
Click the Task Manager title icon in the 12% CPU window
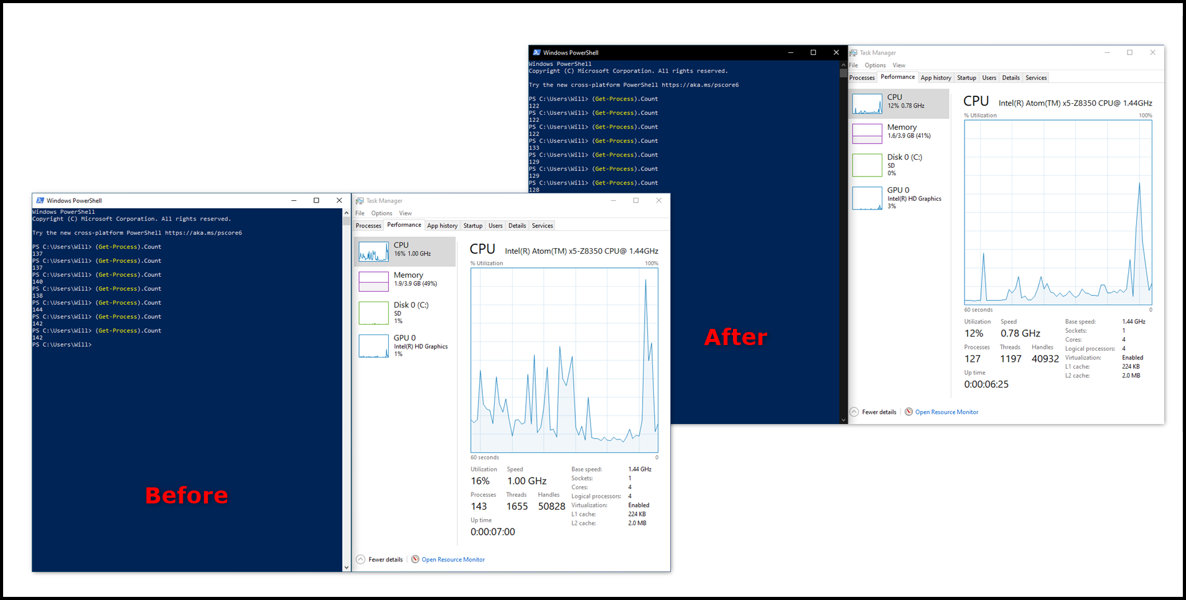click(853, 53)
